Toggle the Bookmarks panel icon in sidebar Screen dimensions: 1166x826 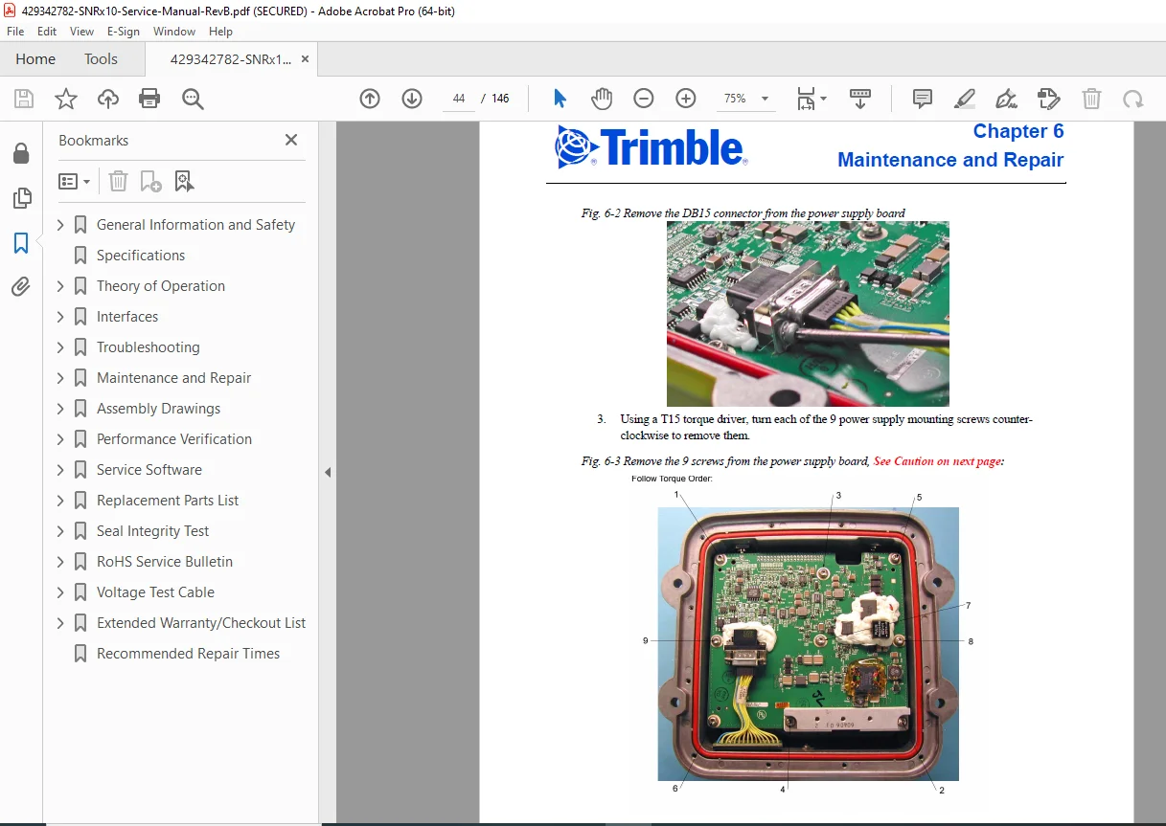pyautogui.click(x=21, y=243)
